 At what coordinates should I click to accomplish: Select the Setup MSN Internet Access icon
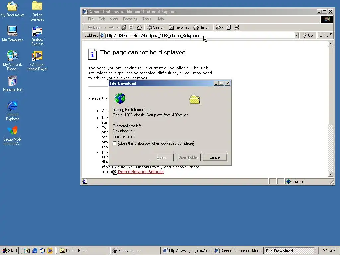(x=12, y=135)
